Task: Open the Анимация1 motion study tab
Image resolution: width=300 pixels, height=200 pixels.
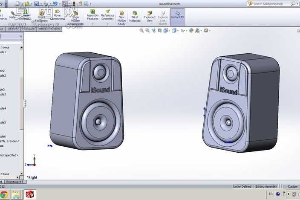Action: coord(14,182)
